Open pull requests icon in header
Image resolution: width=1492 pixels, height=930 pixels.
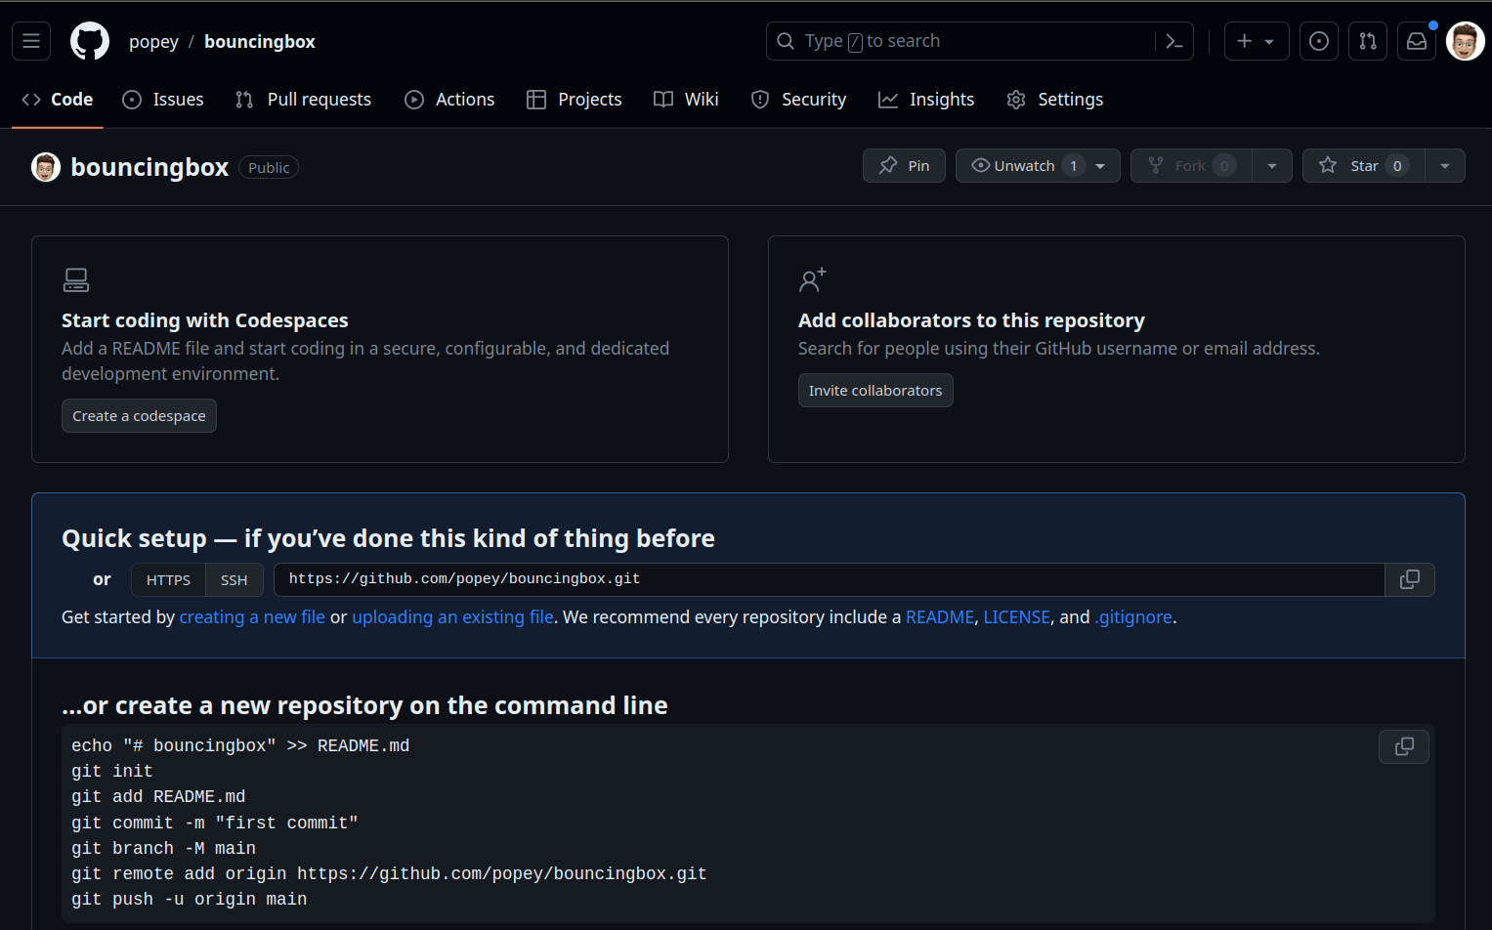(1368, 41)
